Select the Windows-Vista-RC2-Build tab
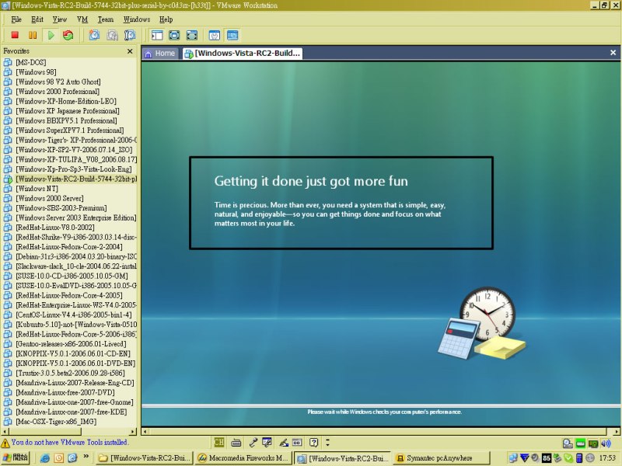This screenshot has height=466, width=622. pyautogui.click(x=243, y=53)
